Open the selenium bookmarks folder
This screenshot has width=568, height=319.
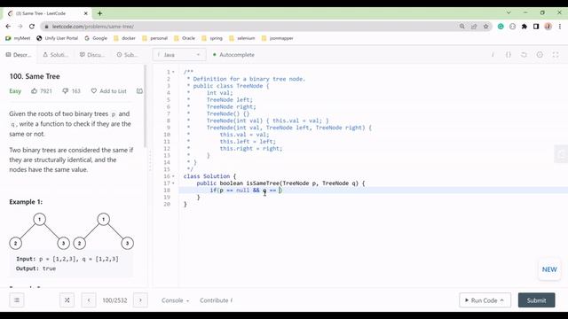(242, 38)
